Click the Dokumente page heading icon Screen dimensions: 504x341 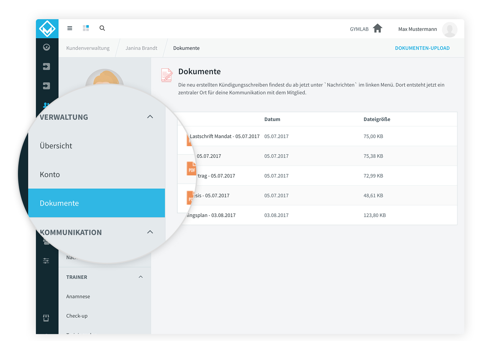pyautogui.click(x=167, y=75)
